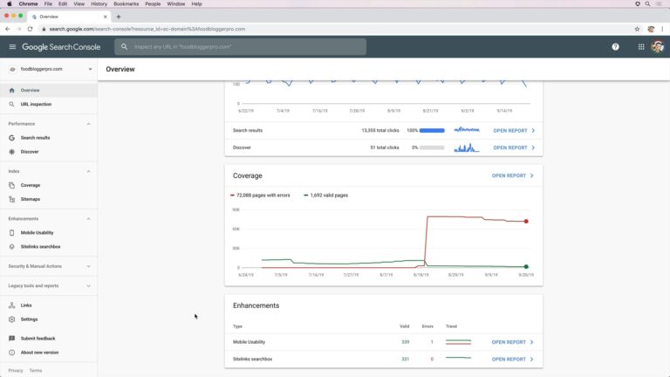Image resolution: width=670 pixels, height=377 pixels.
Task: Click the Inspect any URL search field
Action: pyautogui.click(x=240, y=46)
